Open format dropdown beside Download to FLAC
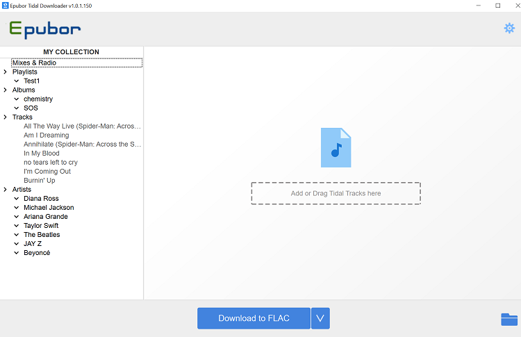521x337 pixels. click(320, 318)
